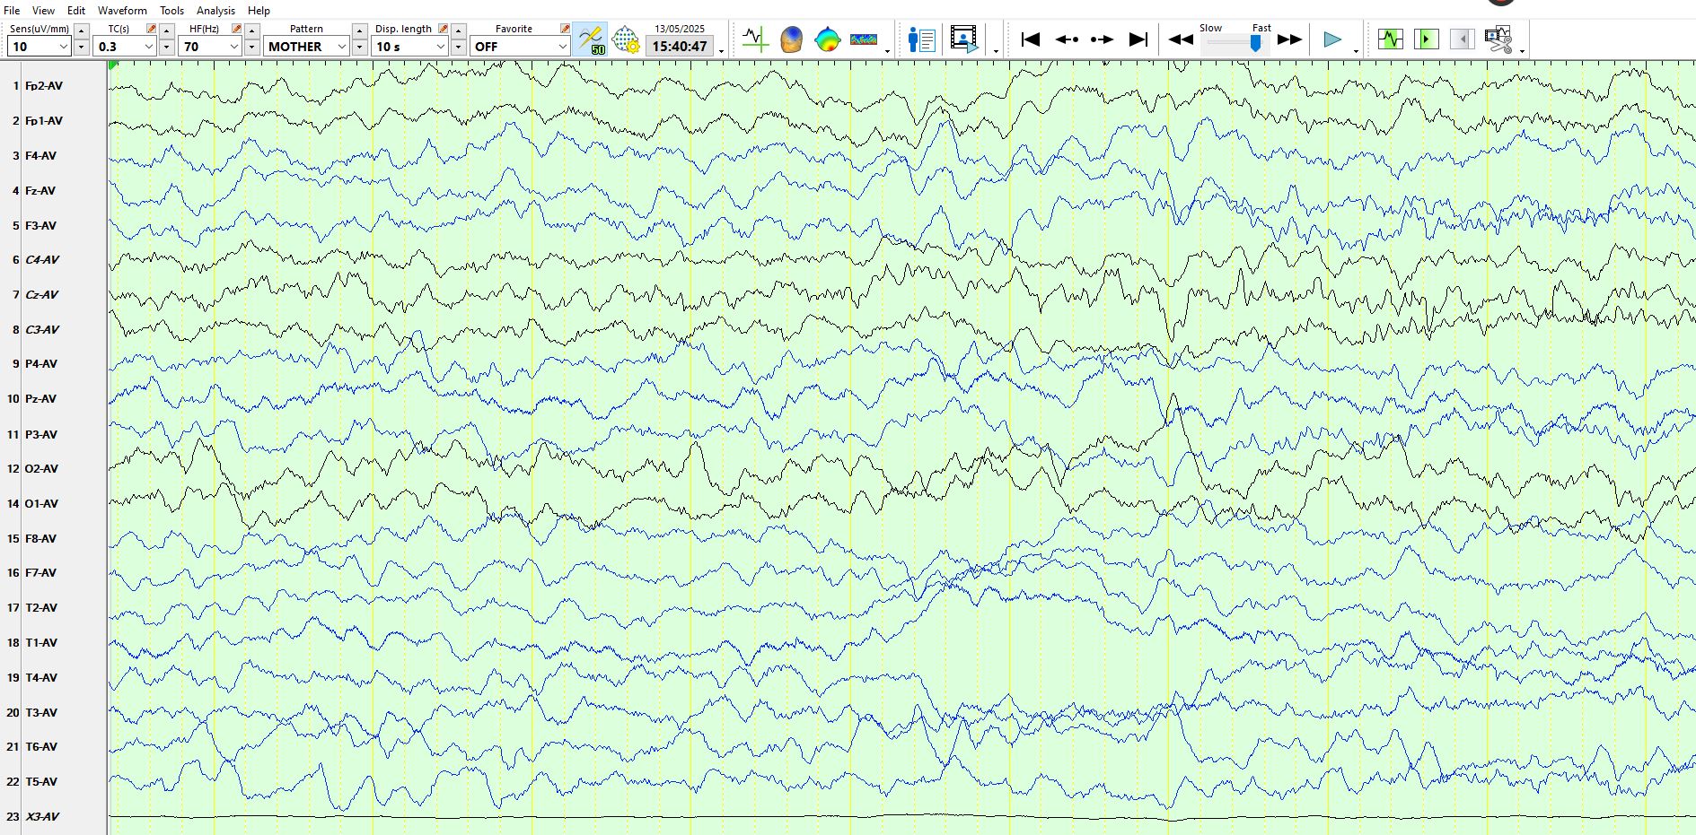This screenshot has height=835, width=1696.
Task: Click the grey page-back icon
Action: pyautogui.click(x=1463, y=39)
